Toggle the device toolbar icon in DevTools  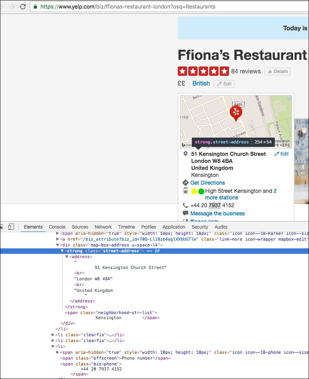click(11, 227)
